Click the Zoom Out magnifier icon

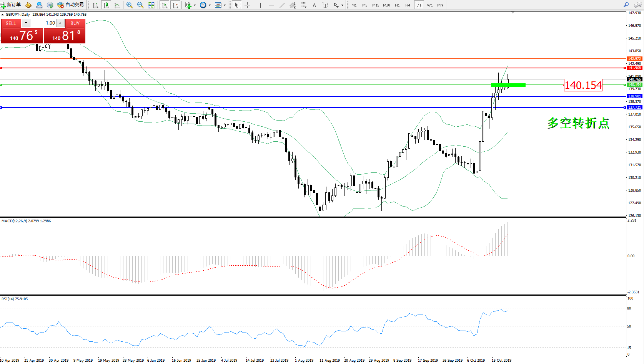(140, 5)
